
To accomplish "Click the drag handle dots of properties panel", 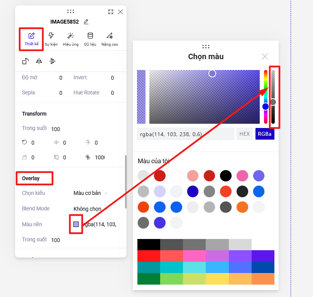I will [x=71, y=11].
